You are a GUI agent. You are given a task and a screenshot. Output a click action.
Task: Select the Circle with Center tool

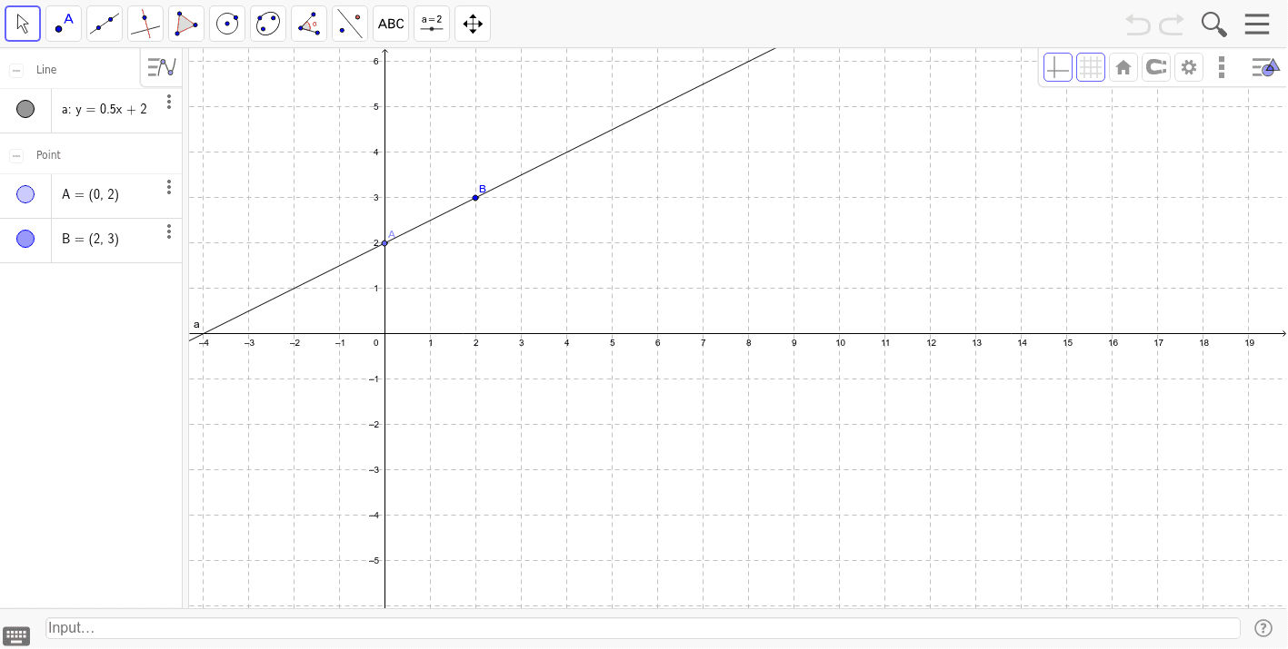coord(227,24)
